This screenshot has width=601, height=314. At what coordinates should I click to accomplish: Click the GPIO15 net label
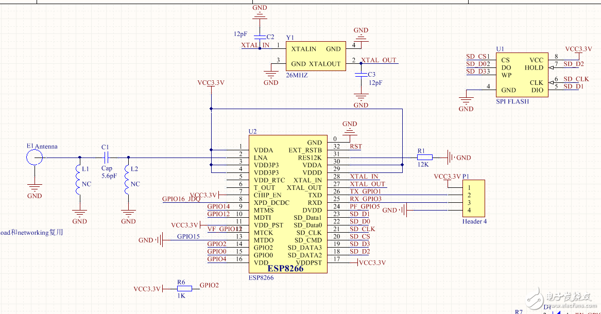click(188, 237)
